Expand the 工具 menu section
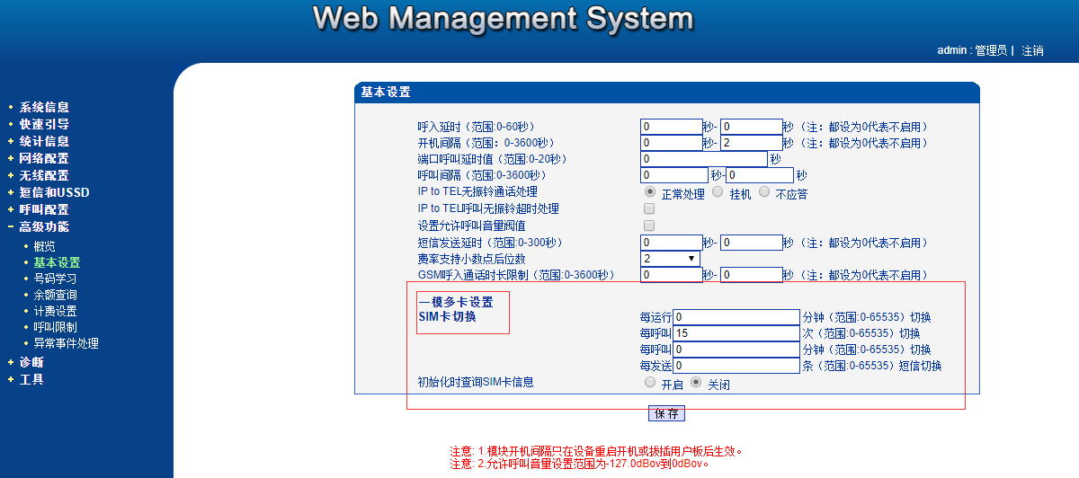Image resolution: width=1079 pixels, height=478 pixels. pos(31,379)
